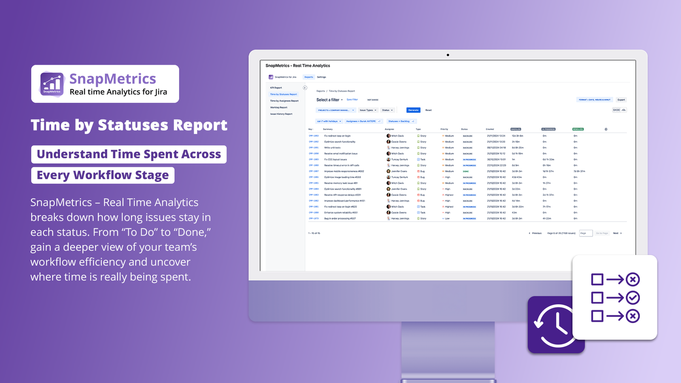Viewport: 681px width, 383px height.
Task: Click the SnapMetrics for Jira logo icon
Action: (271, 77)
